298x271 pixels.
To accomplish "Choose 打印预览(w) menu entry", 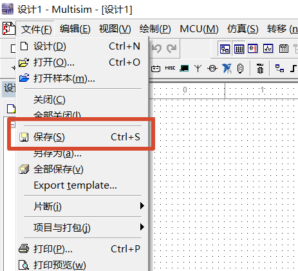I will click(x=82, y=265).
